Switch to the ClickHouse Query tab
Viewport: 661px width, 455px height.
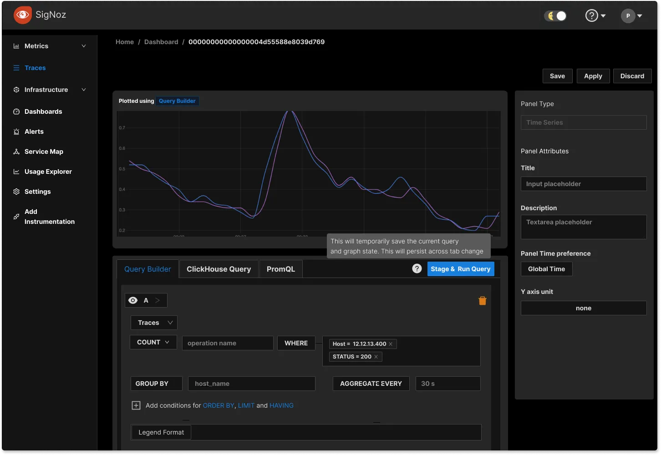(x=219, y=269)
